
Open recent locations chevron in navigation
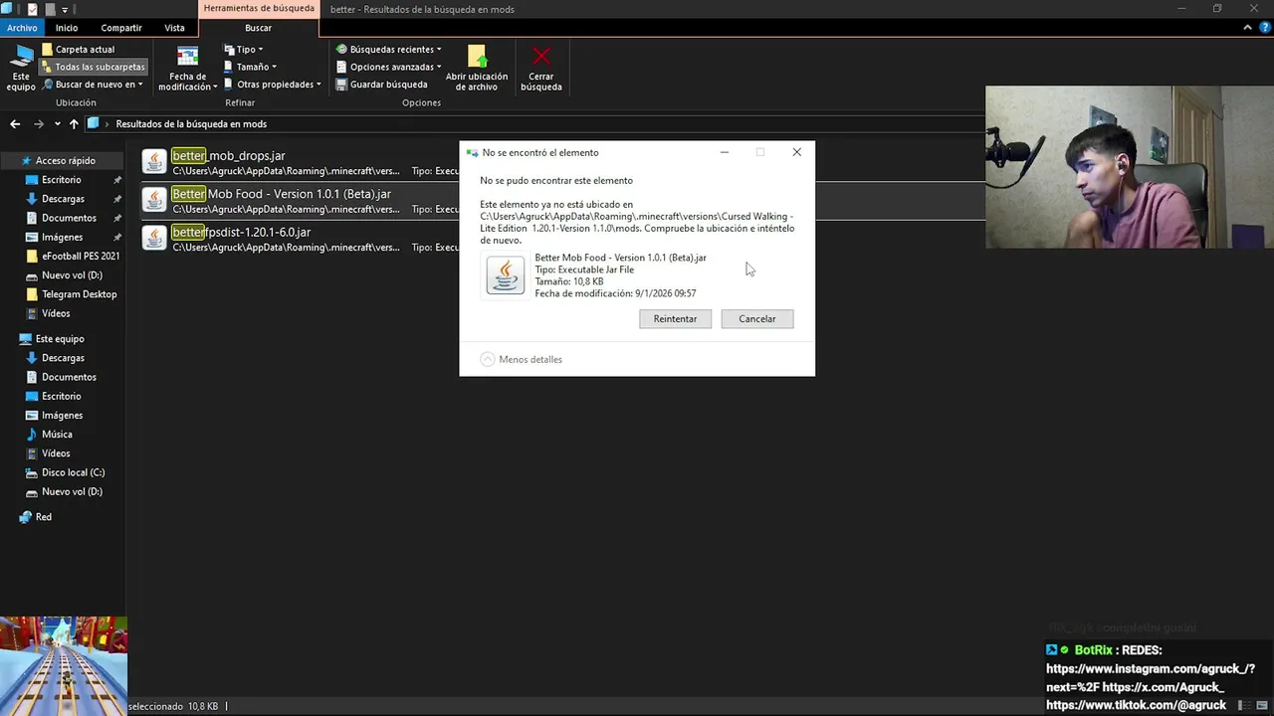(58, 124)
